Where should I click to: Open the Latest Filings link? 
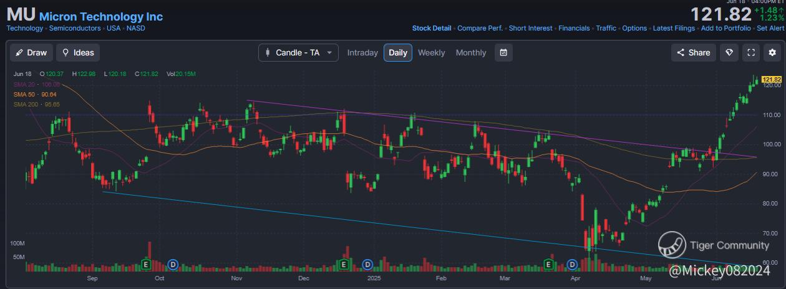click(674, 28)
